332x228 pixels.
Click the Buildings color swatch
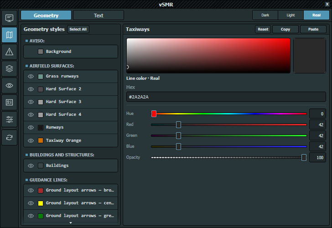41,166
